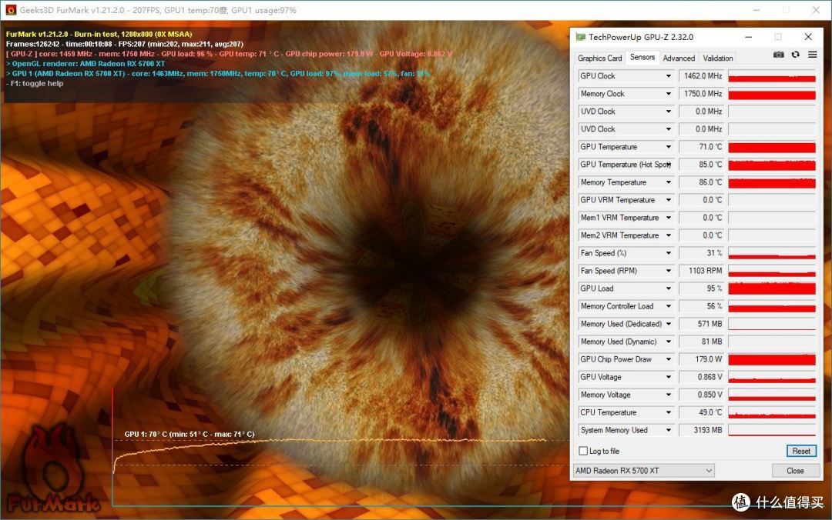
Task: Click the 1462.0 MHz GPU Clock value
Action: click(x=702, y=76)
